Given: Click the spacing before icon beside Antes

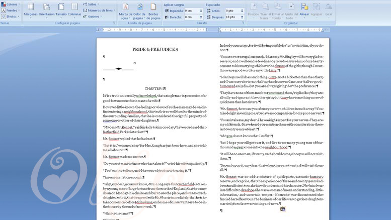Looking at the screenshot, I should tap(208, 11).
